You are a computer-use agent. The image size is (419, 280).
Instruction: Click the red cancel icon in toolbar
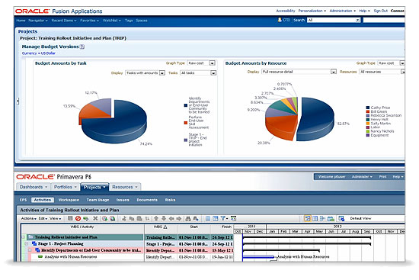(x=78, y=218)
